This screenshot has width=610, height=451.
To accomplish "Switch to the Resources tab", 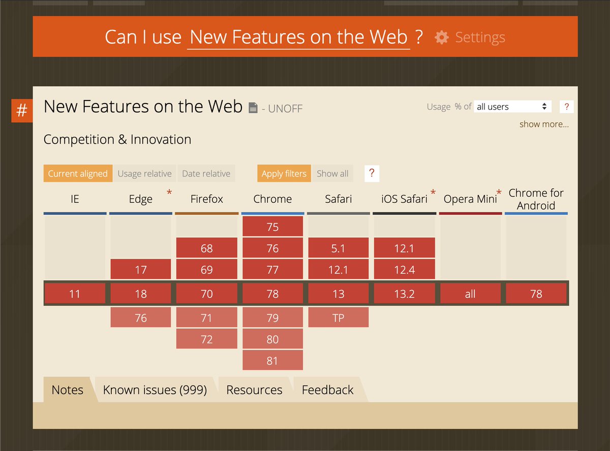I will pyautogui.click(x=254, y=390).
